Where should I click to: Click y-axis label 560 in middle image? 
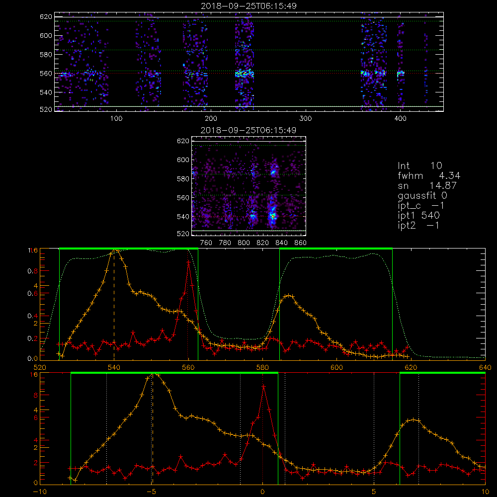click(183, 197)
